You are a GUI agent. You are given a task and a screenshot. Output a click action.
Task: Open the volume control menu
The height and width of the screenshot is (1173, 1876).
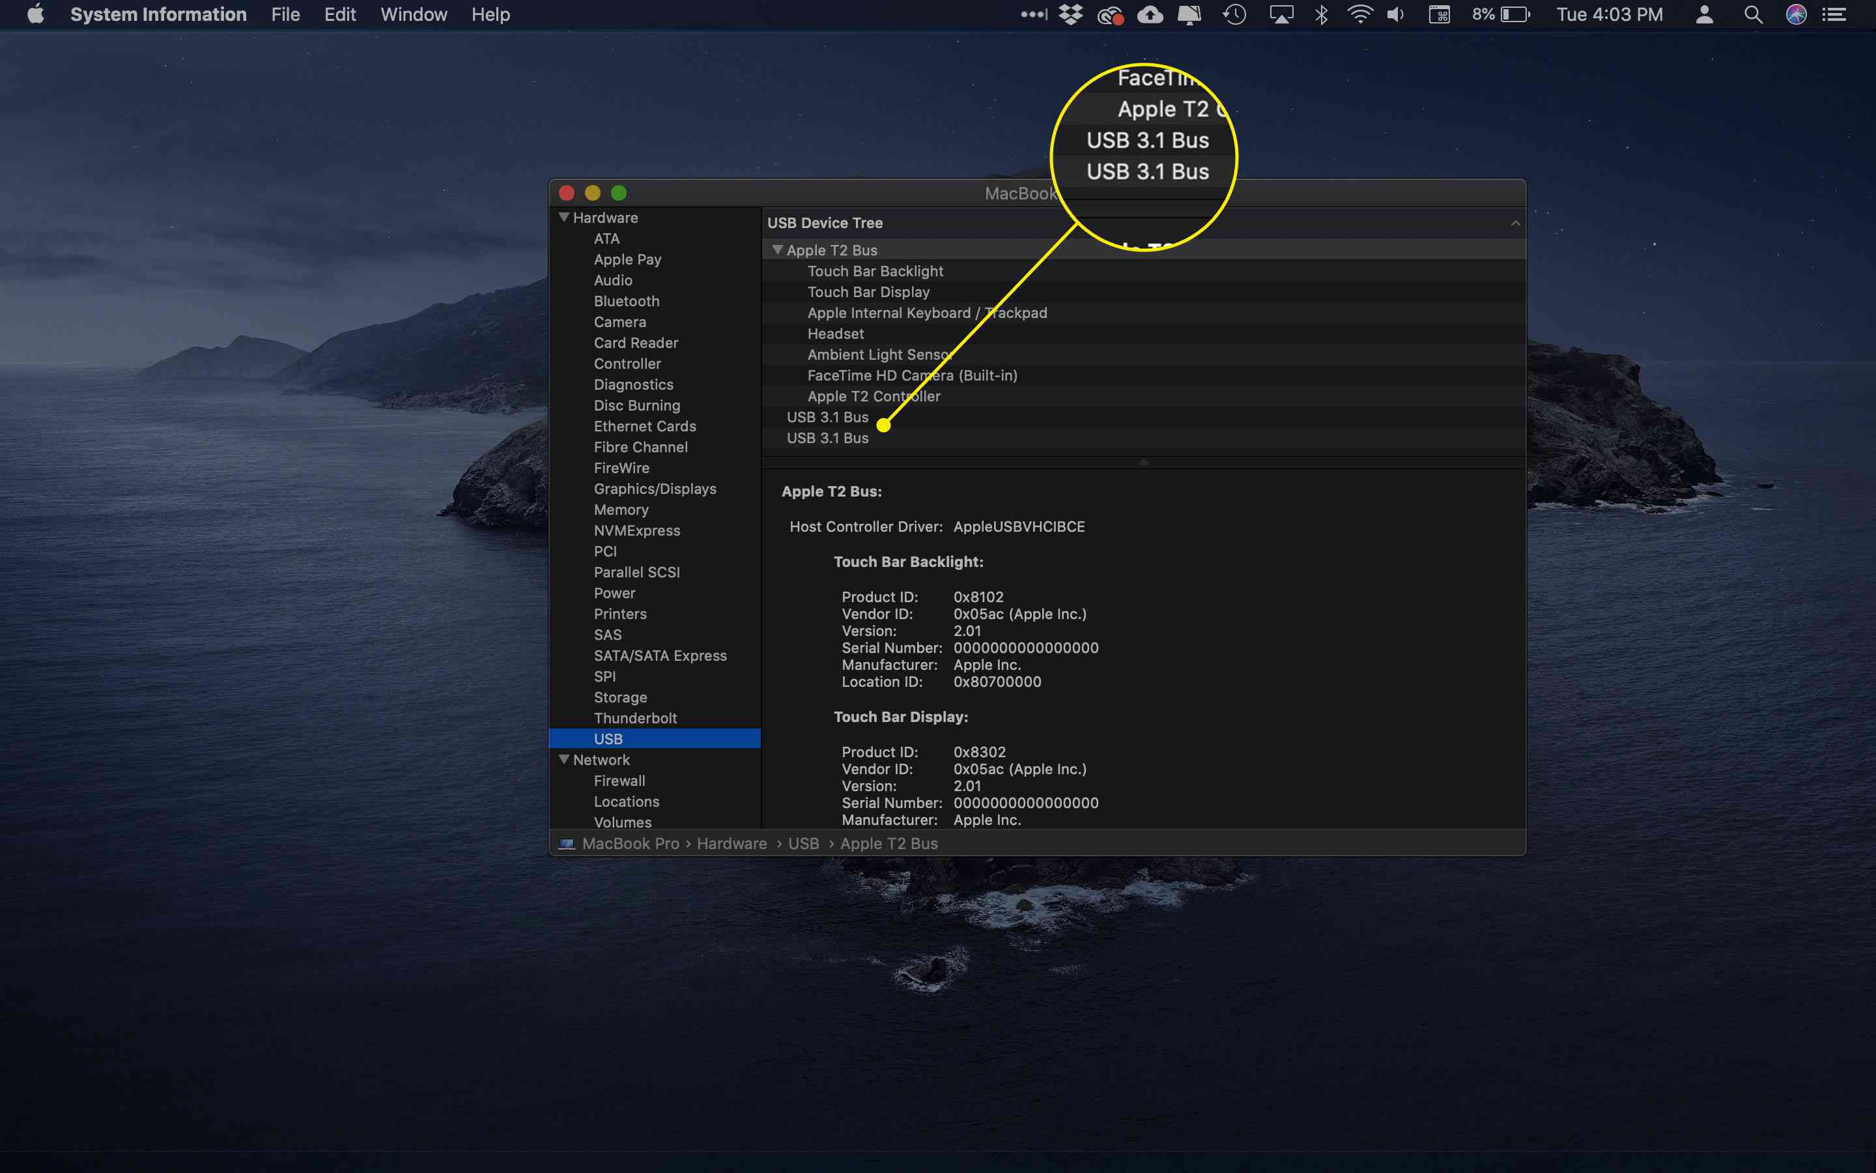(1395, 15)
